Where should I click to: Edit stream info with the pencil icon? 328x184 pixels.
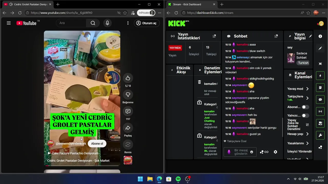tap(310, 36)
